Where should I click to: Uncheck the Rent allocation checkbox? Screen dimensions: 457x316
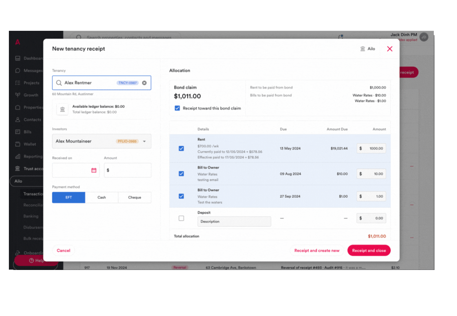pyautogui.click(x=181, y=148)
